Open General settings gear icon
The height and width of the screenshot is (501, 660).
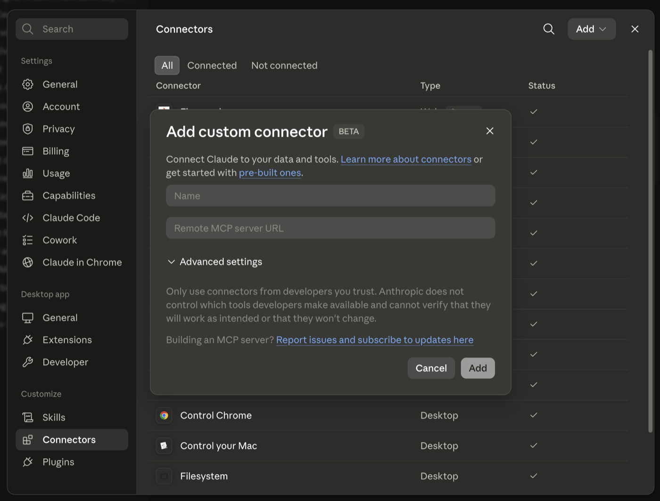point(28,84)
